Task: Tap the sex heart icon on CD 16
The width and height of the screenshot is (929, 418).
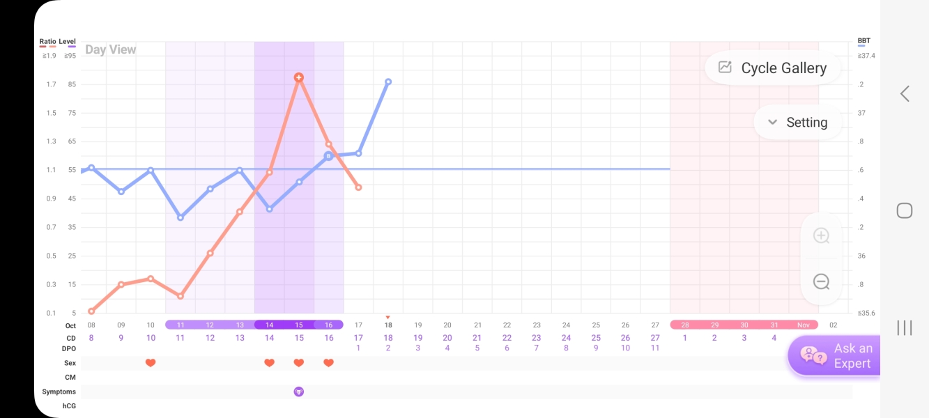Action: point(329,363)
